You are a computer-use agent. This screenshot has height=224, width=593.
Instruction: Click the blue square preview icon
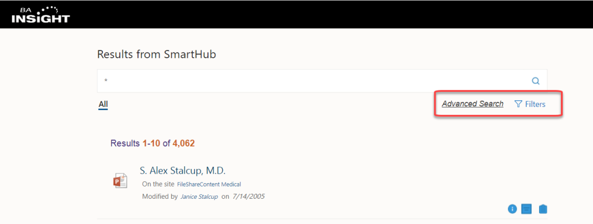527,209
